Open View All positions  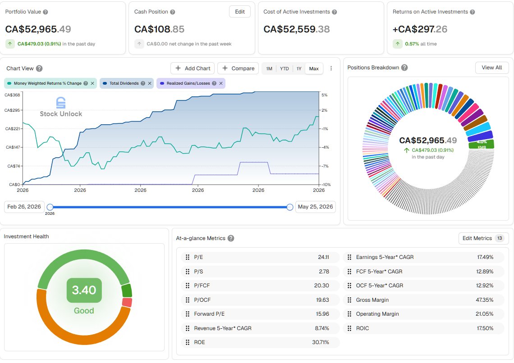pos(492,68)
